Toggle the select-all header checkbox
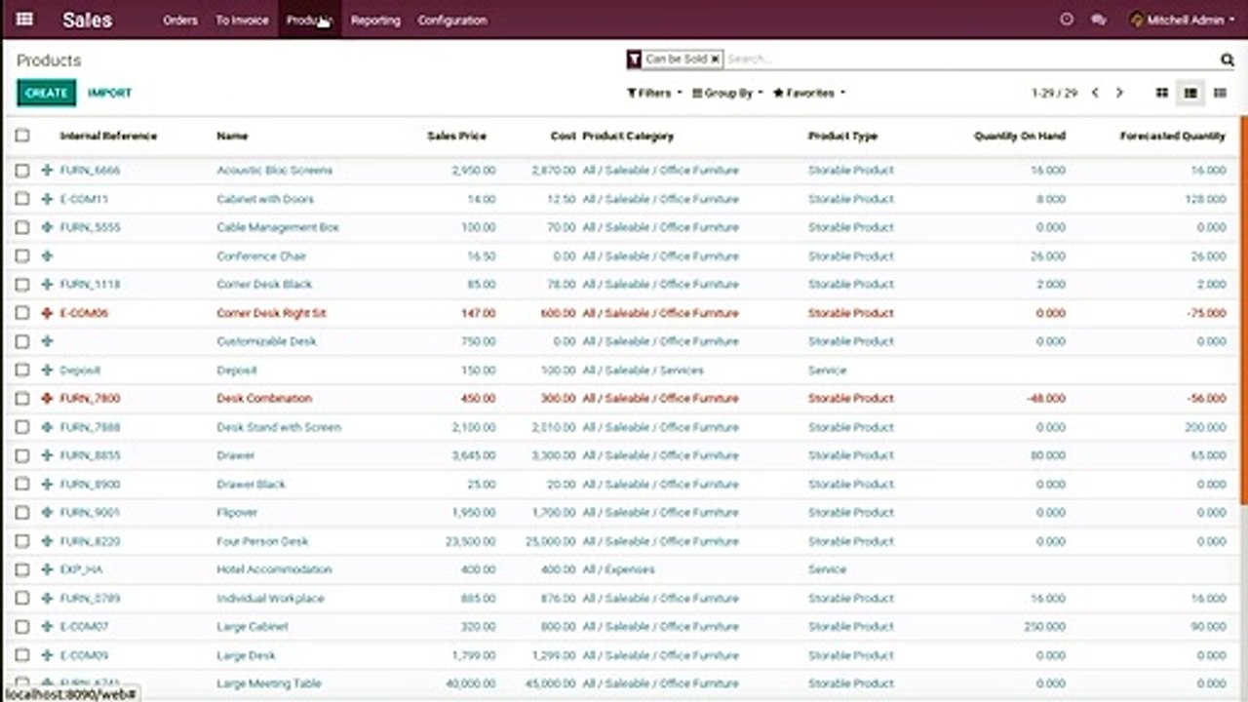Viewport: 1248px width, 702px height. tap(22, 136)
